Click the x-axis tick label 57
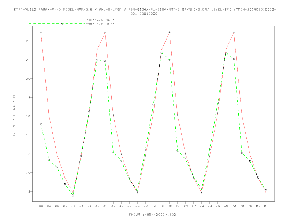290x224 pixels. (194, 206)
